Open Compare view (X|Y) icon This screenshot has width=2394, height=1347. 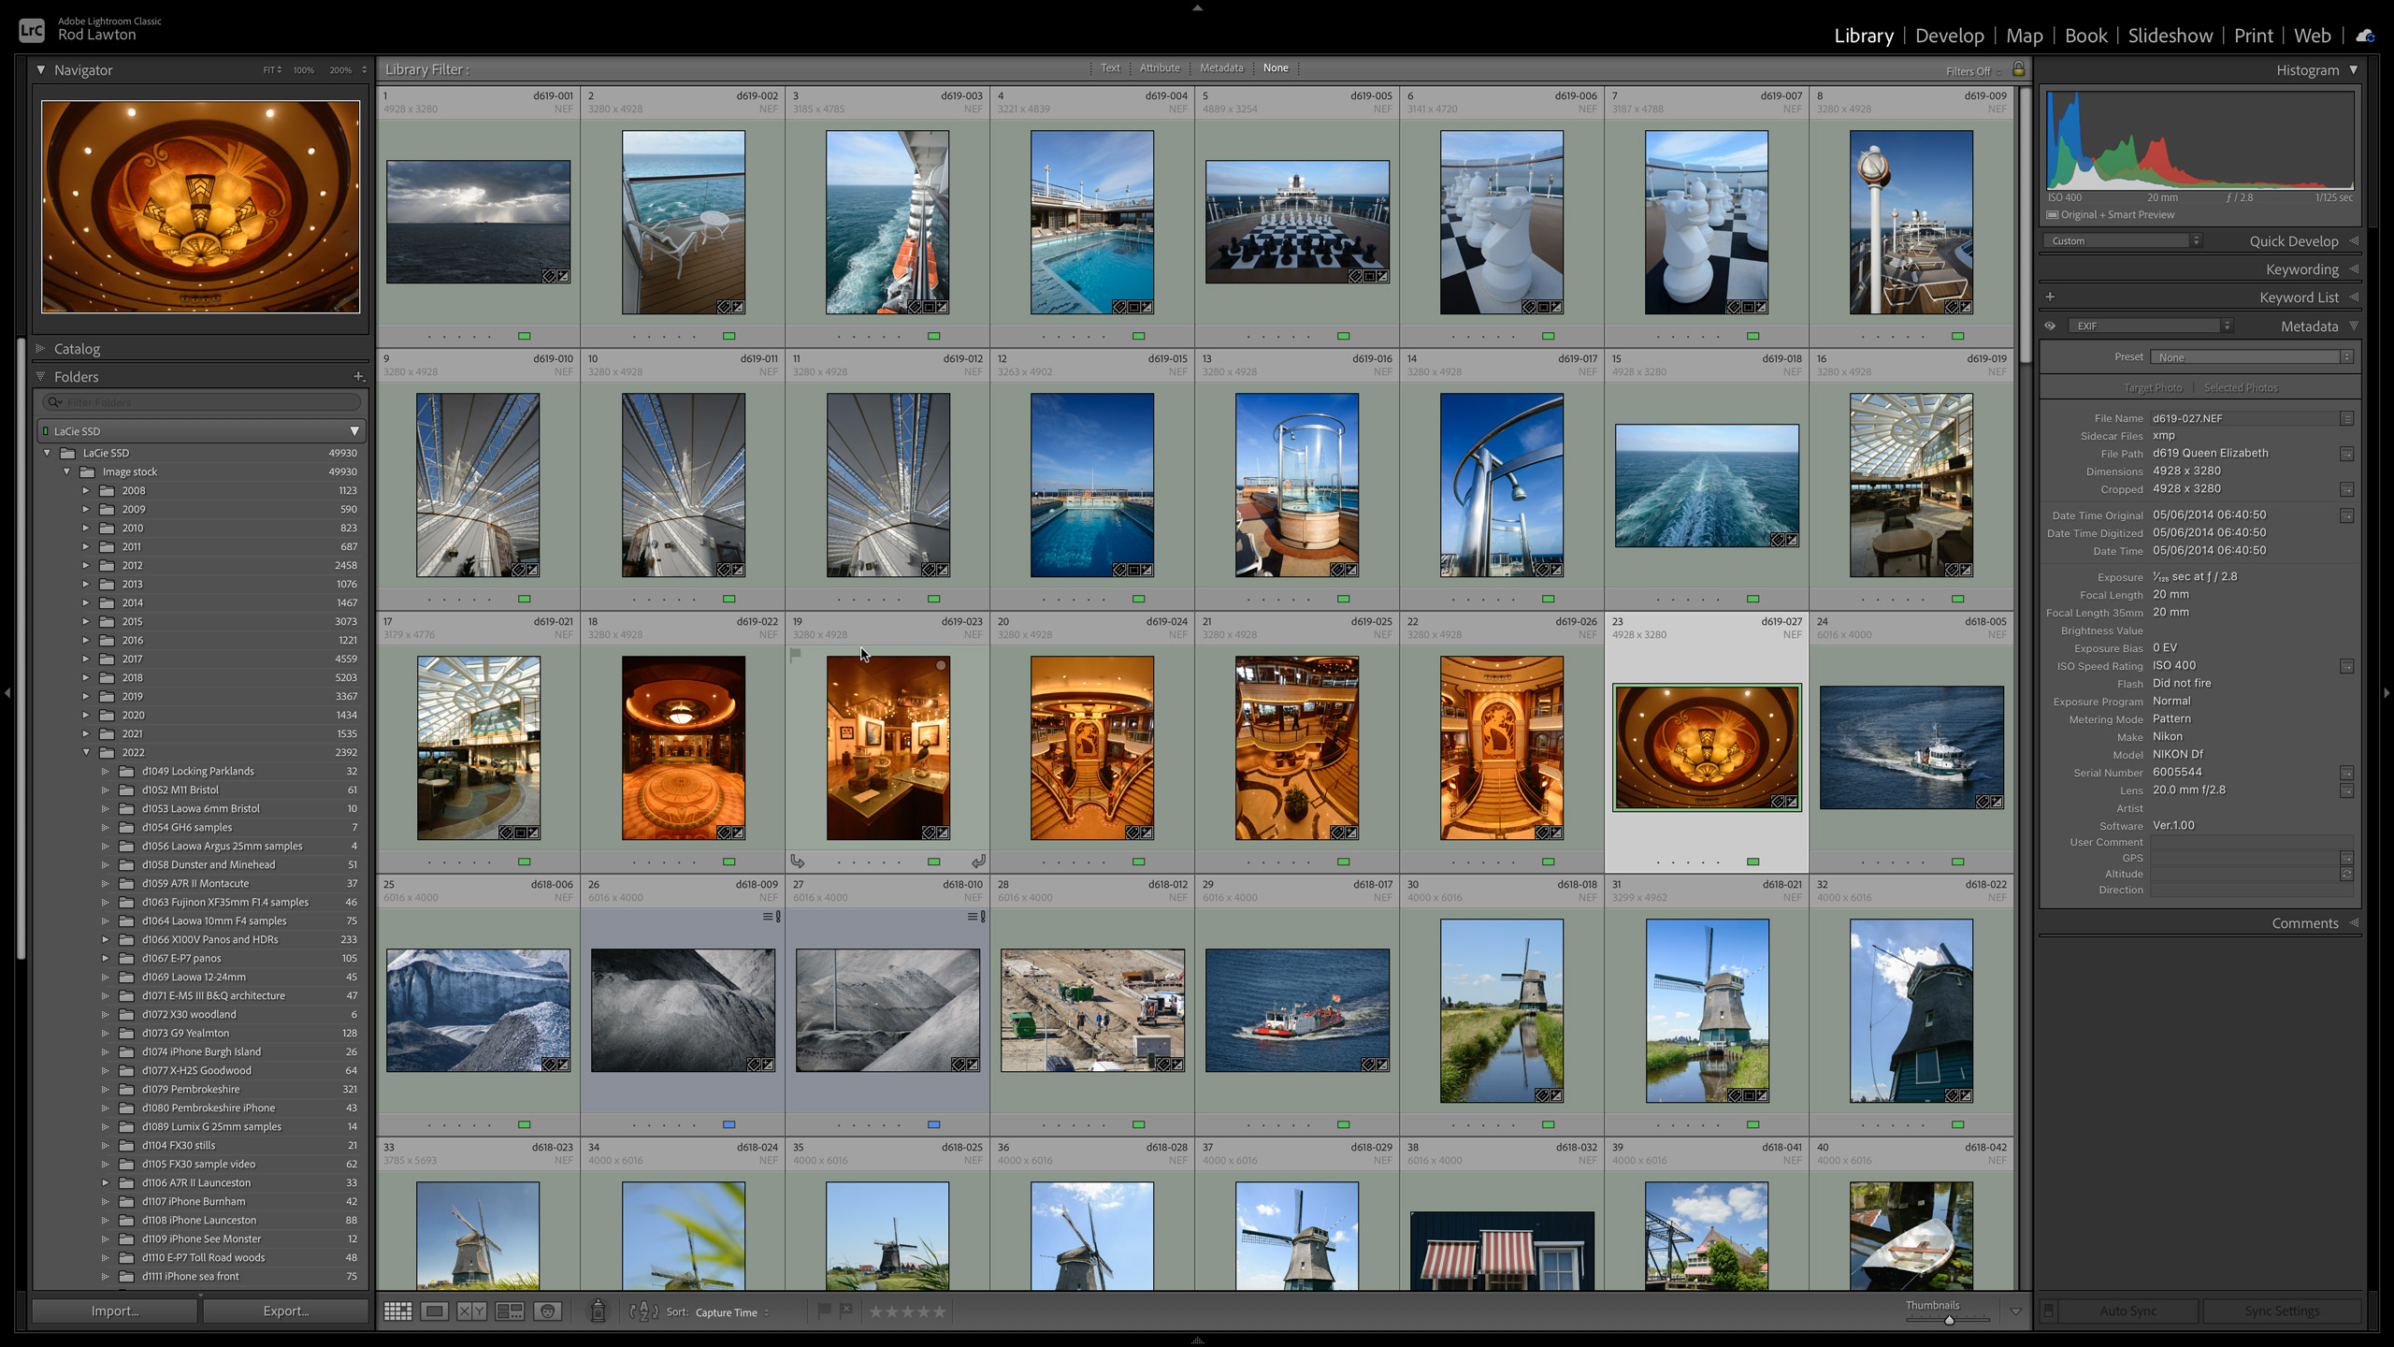click(471, 1311)
